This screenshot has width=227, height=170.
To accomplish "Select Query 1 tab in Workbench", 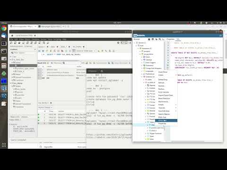I will [x=41, y=47].
